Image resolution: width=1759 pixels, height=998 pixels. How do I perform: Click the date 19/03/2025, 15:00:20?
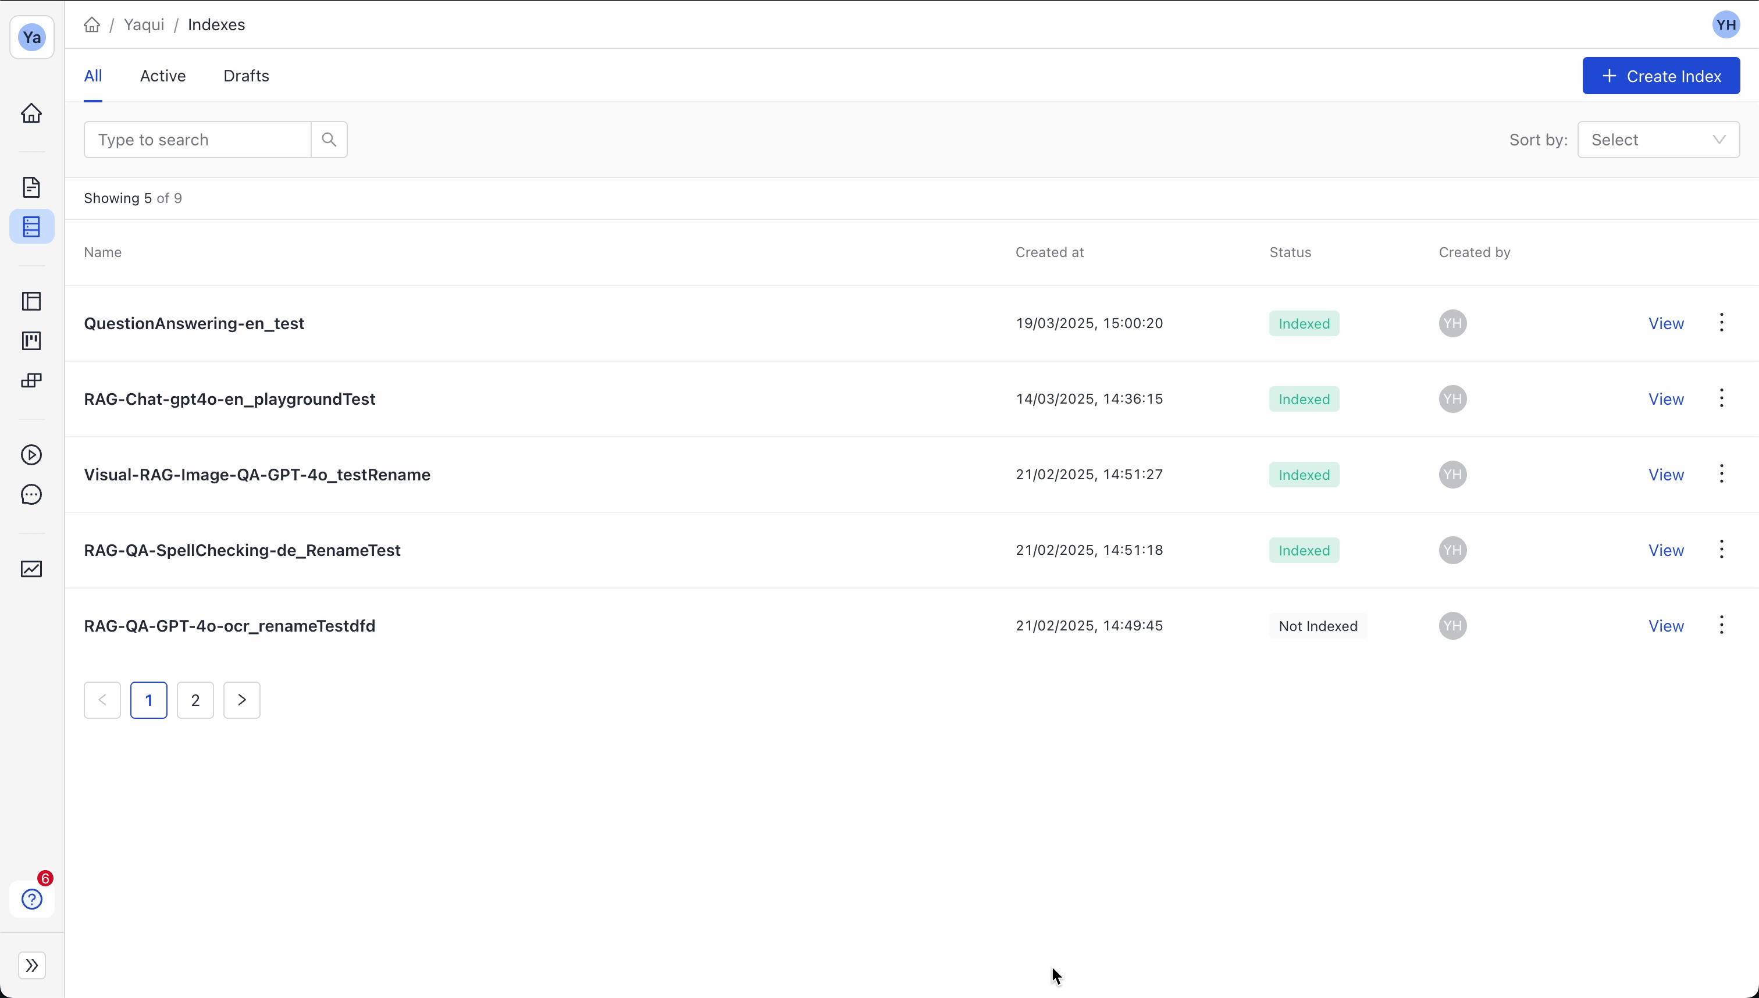tap(1089, 323)
